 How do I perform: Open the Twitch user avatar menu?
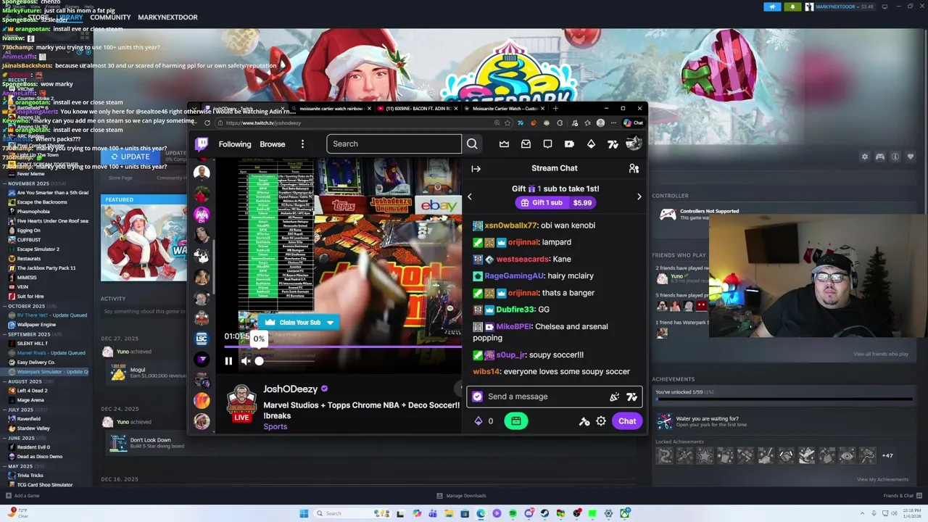634,144
